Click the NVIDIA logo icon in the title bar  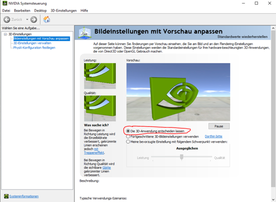point(5,3)
